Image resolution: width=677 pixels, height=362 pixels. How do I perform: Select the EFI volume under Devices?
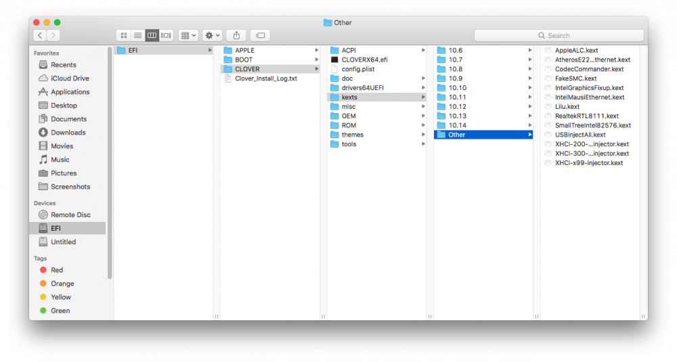pyautogui.click(x=67, y=228)
